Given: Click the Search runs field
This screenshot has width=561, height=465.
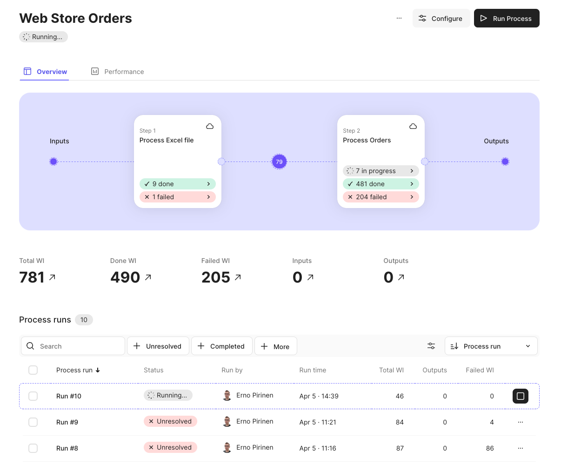Looking at the screenshot, I should pyautogui.click(x=73, y=346).
